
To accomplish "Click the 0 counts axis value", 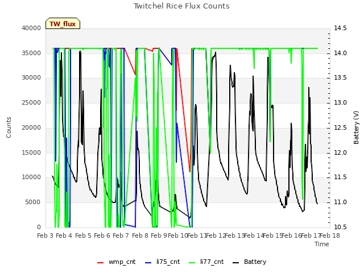I will coord(39,227).
